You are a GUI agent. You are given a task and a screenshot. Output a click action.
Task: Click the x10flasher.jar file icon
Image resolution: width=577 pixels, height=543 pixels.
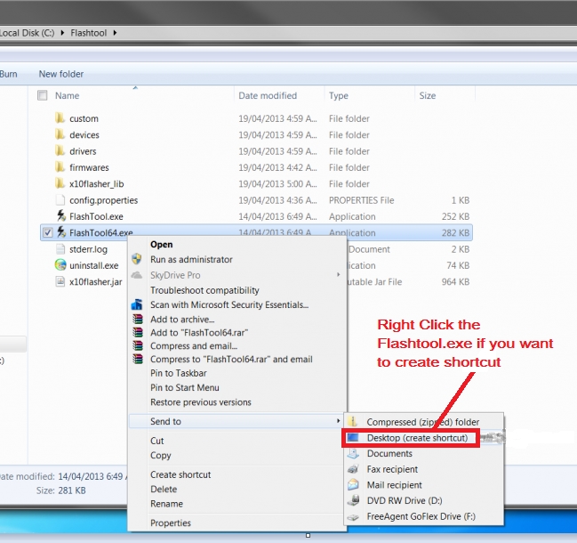pos(60,281)
